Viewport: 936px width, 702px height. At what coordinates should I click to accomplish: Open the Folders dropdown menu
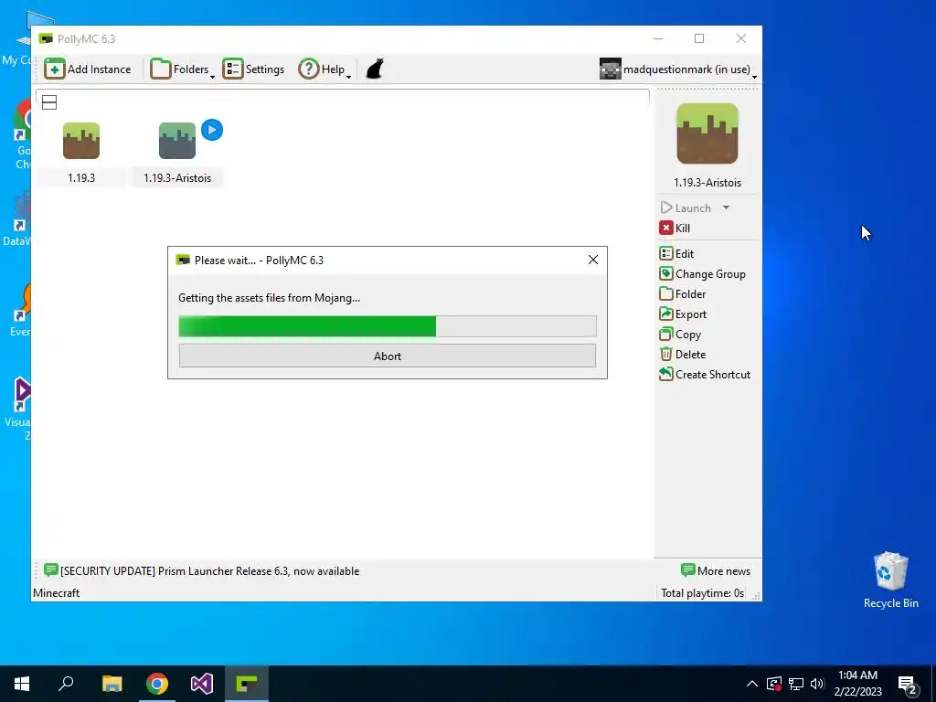tap(182, 69)
